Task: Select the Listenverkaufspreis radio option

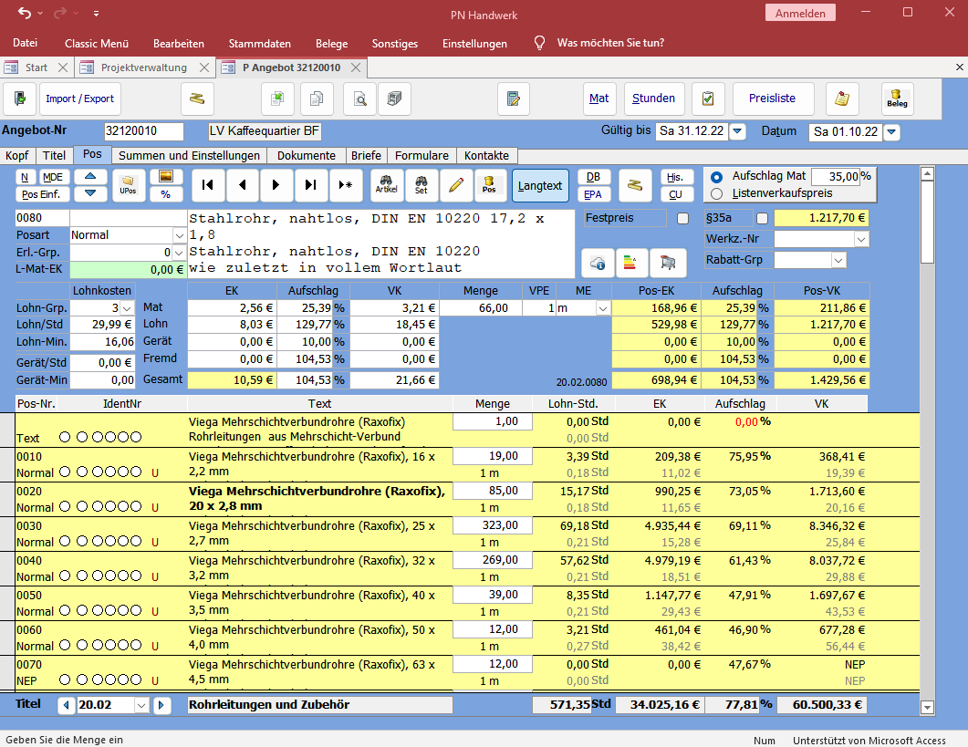Action: [x=716, y=193]
